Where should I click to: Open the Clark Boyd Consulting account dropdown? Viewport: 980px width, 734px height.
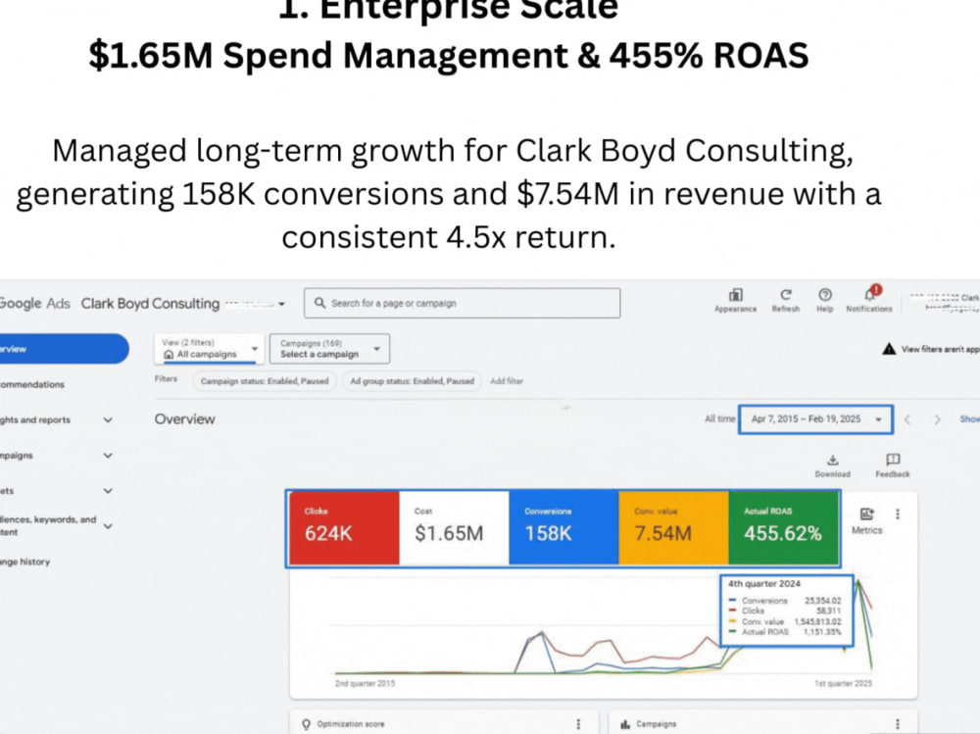(x=281, y=304)
